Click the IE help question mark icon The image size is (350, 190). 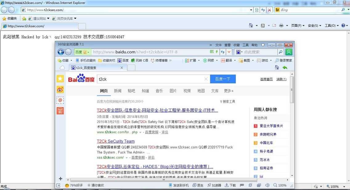click(x=343, y=25)
